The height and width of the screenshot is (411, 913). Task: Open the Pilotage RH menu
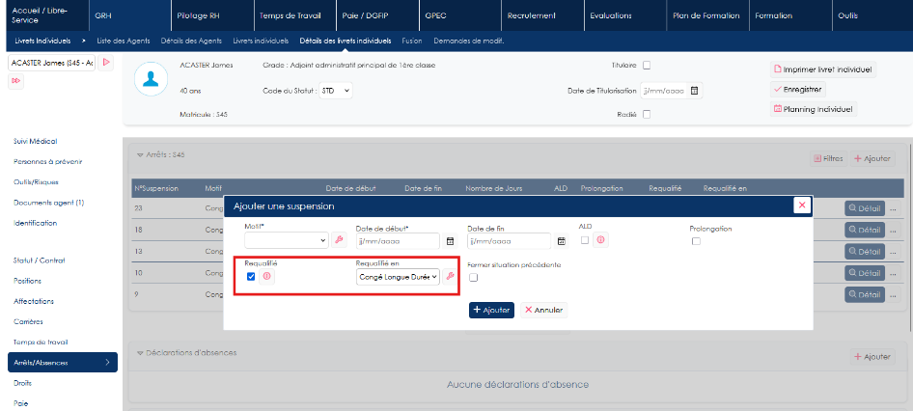pos(213,15)
